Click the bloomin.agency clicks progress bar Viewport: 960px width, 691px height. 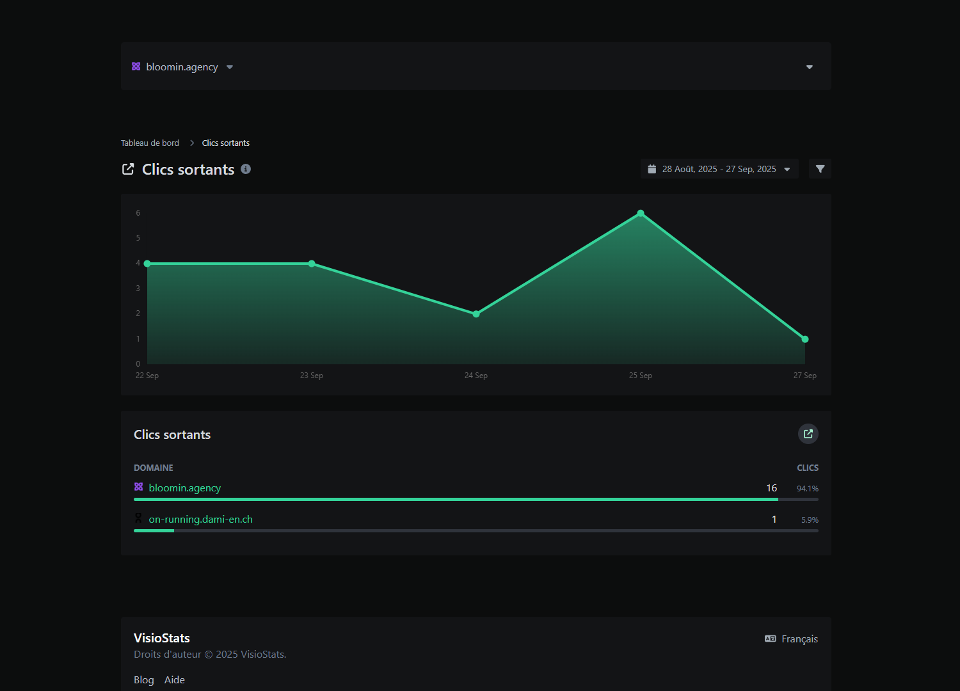(x=456, y=499)
